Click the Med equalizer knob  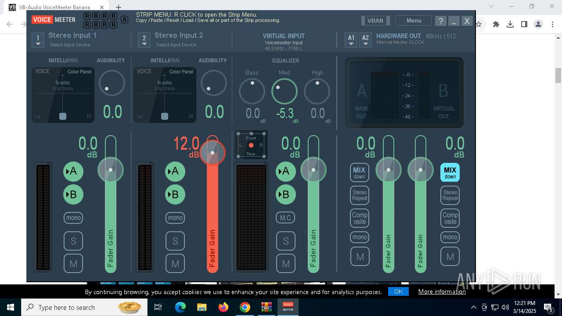285,91
